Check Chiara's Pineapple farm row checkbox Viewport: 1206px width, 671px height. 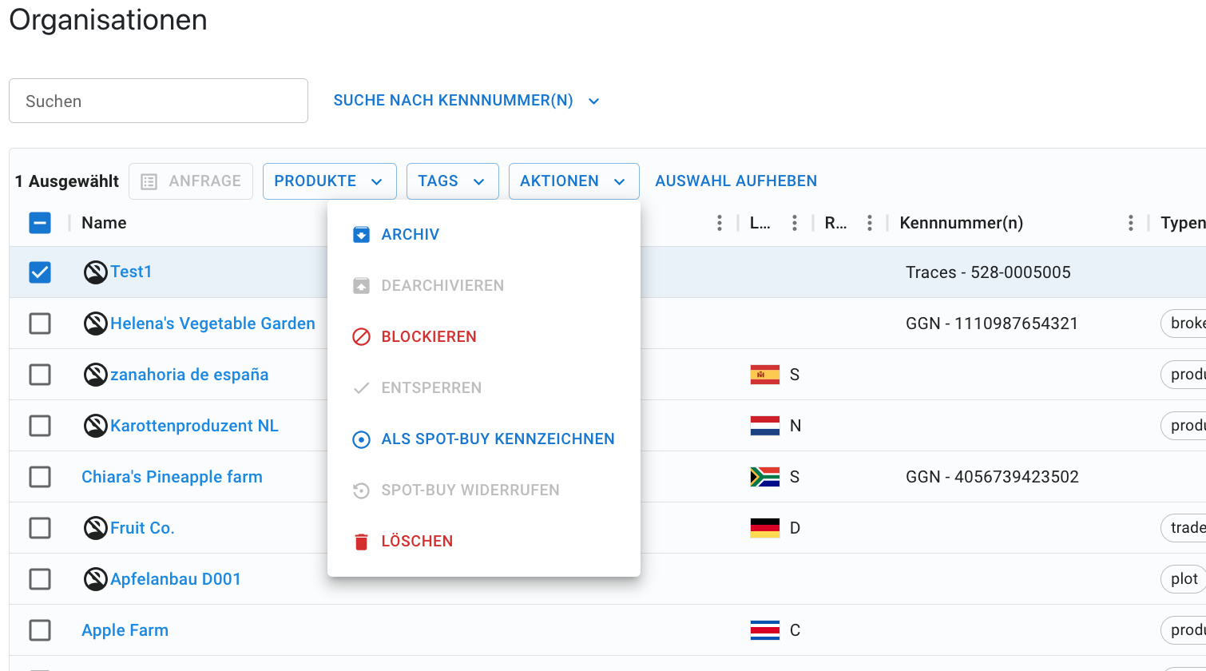(40, 477)
